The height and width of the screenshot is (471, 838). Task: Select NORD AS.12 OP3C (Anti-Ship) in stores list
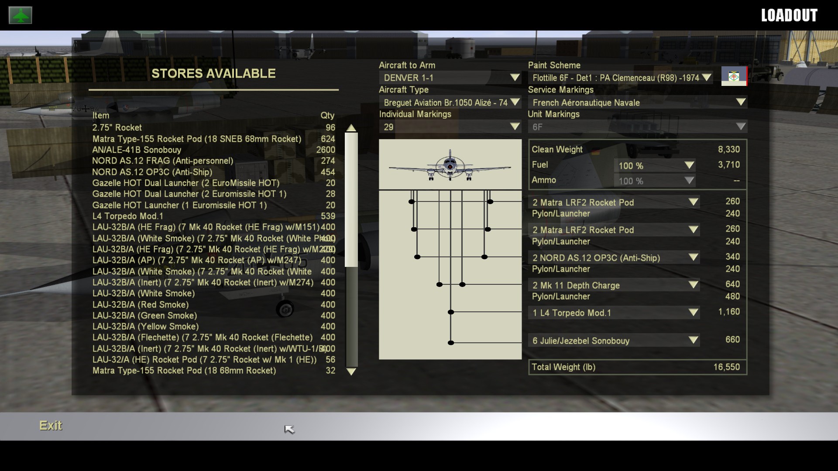pyautogui.click(x=214, y=172)
